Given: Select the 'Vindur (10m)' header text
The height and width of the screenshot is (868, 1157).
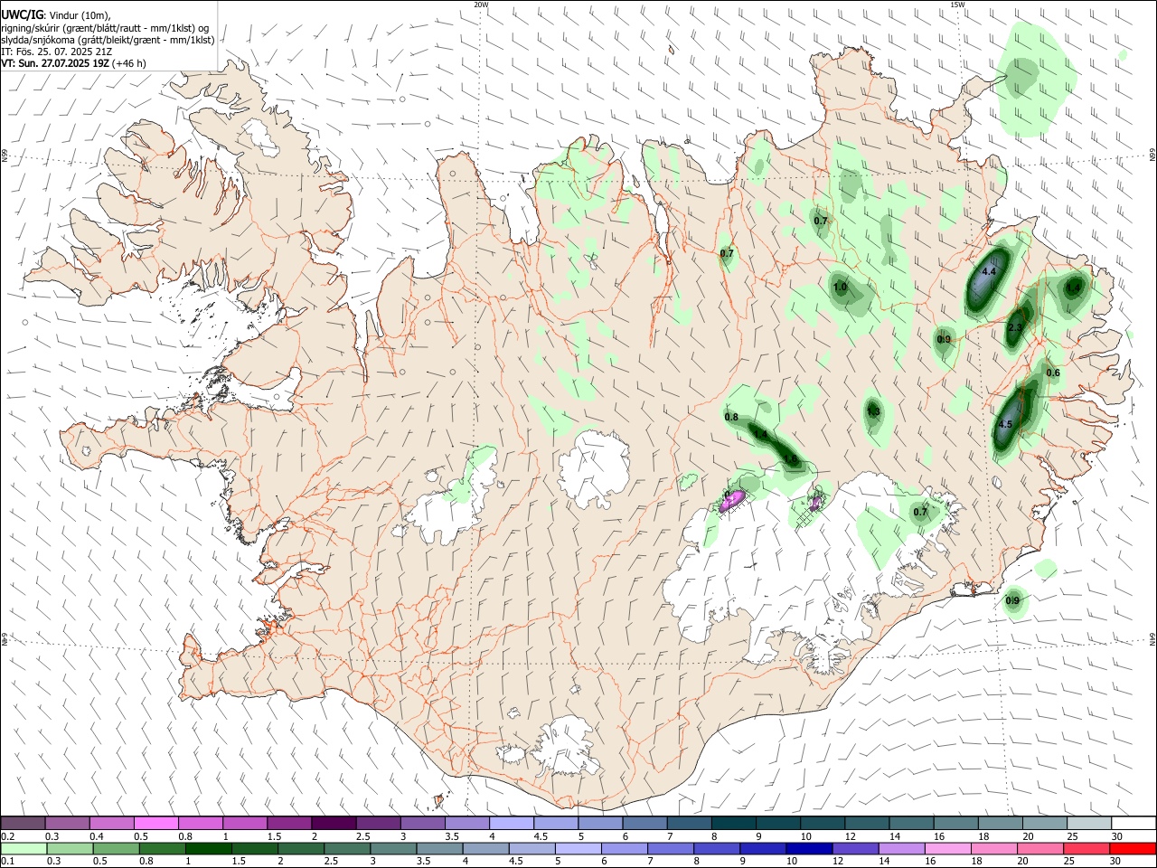Looking at the screenshot, I should (78, 15).
